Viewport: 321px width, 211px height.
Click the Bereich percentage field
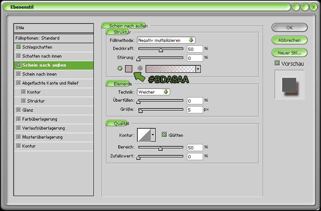[195, 148]
